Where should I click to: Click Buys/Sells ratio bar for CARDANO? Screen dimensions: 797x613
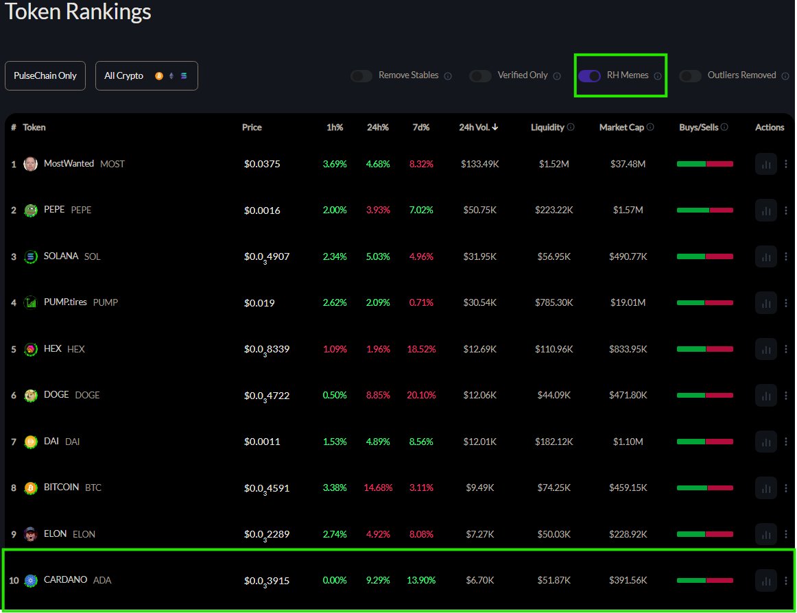(704, 581)
